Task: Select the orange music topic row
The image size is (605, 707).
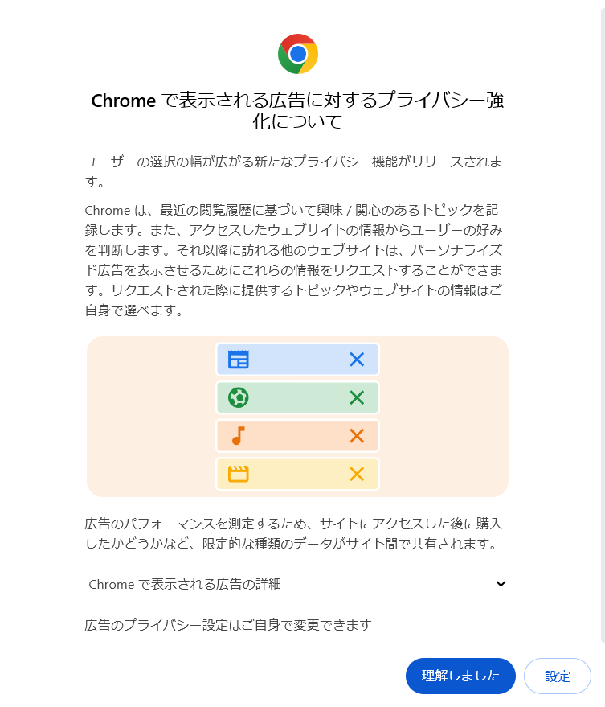Action: click(297, 436)
